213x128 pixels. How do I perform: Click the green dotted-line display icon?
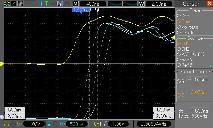coord(13,4)
